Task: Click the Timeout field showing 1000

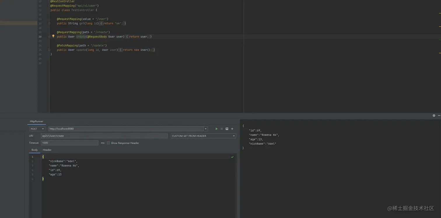Action: tap(70, 143)
